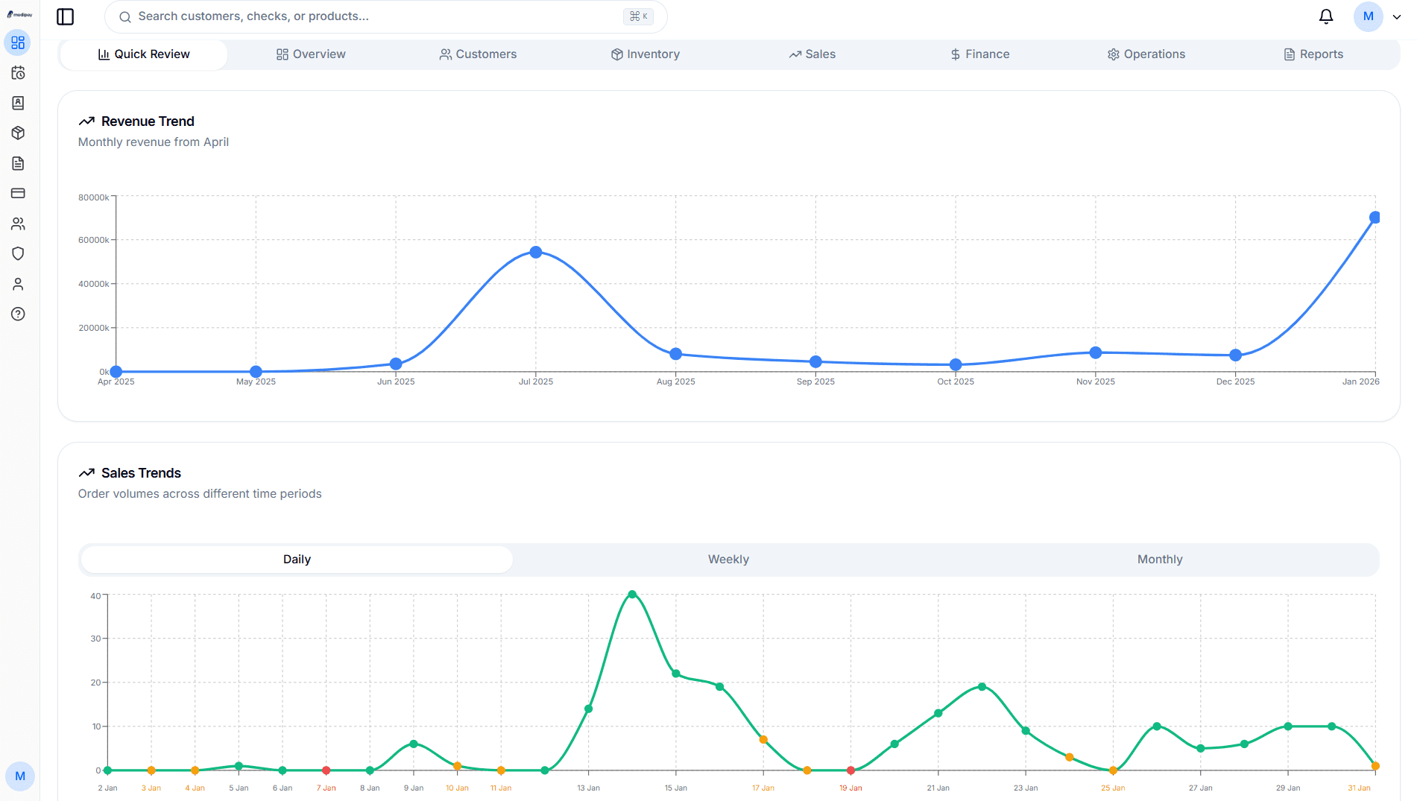
Task: Switch to the Finance tab
Action: coord(979,54)
